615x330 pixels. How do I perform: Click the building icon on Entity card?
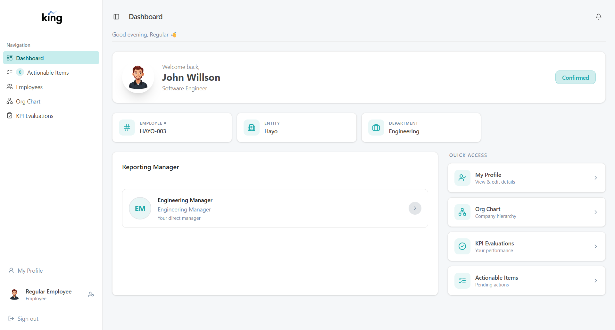(x=252, y=128)
